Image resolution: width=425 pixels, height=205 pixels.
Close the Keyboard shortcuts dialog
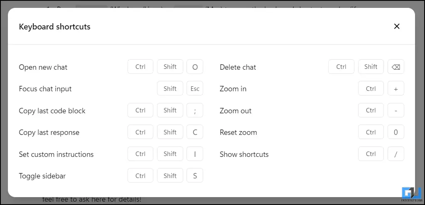[396, 26]
